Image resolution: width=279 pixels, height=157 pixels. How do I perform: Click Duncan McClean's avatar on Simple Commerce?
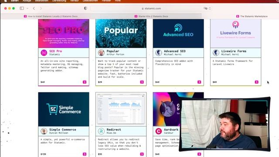[x=44, y=131]
